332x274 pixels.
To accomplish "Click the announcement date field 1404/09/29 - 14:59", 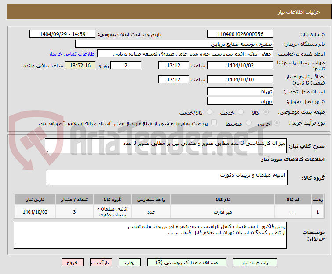I will tap(62, 34).
